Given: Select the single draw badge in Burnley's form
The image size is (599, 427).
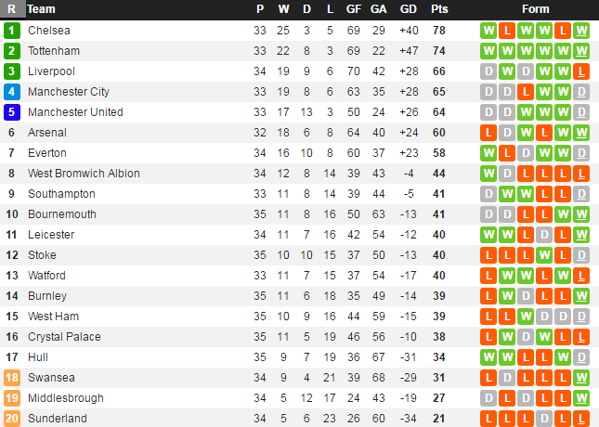Looking at the screenshot, I should pyautogui.click(x=526, y=296).
